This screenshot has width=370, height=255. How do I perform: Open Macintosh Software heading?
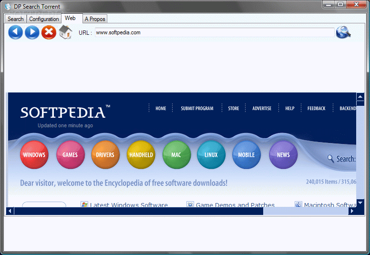click(x=330, y=205)
